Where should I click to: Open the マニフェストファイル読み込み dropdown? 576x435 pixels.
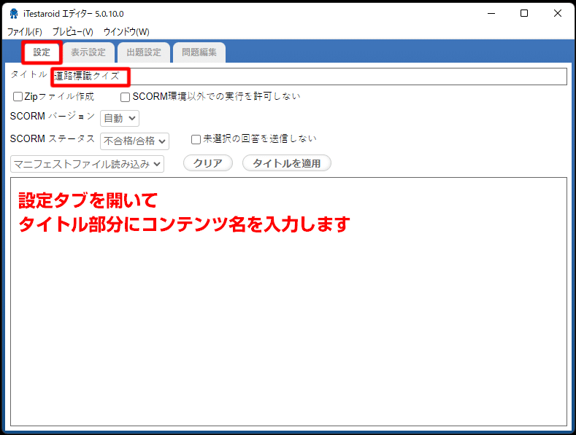coord(87,165)
